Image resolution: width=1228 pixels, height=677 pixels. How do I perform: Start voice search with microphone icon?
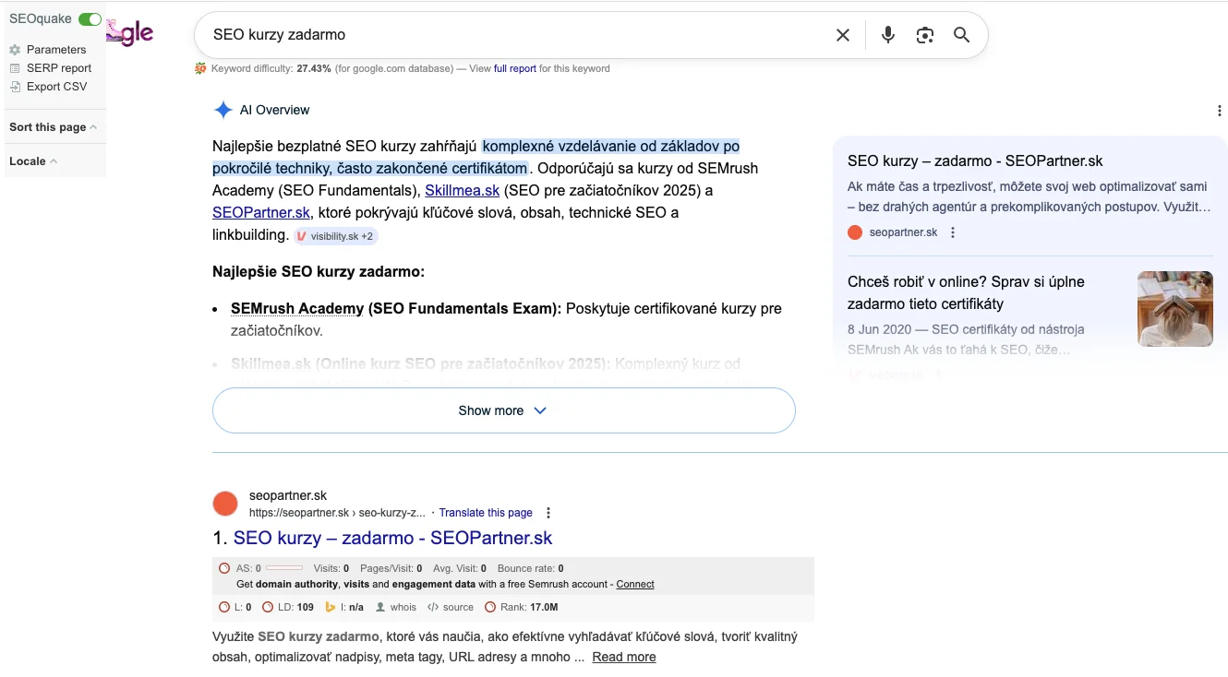[x=887, y=35]
